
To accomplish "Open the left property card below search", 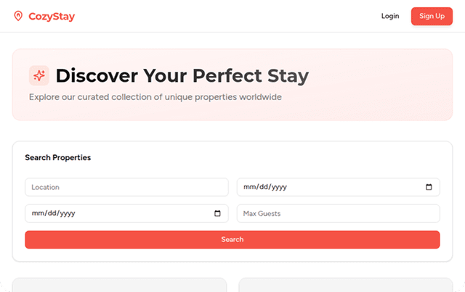I will [119, 285].
